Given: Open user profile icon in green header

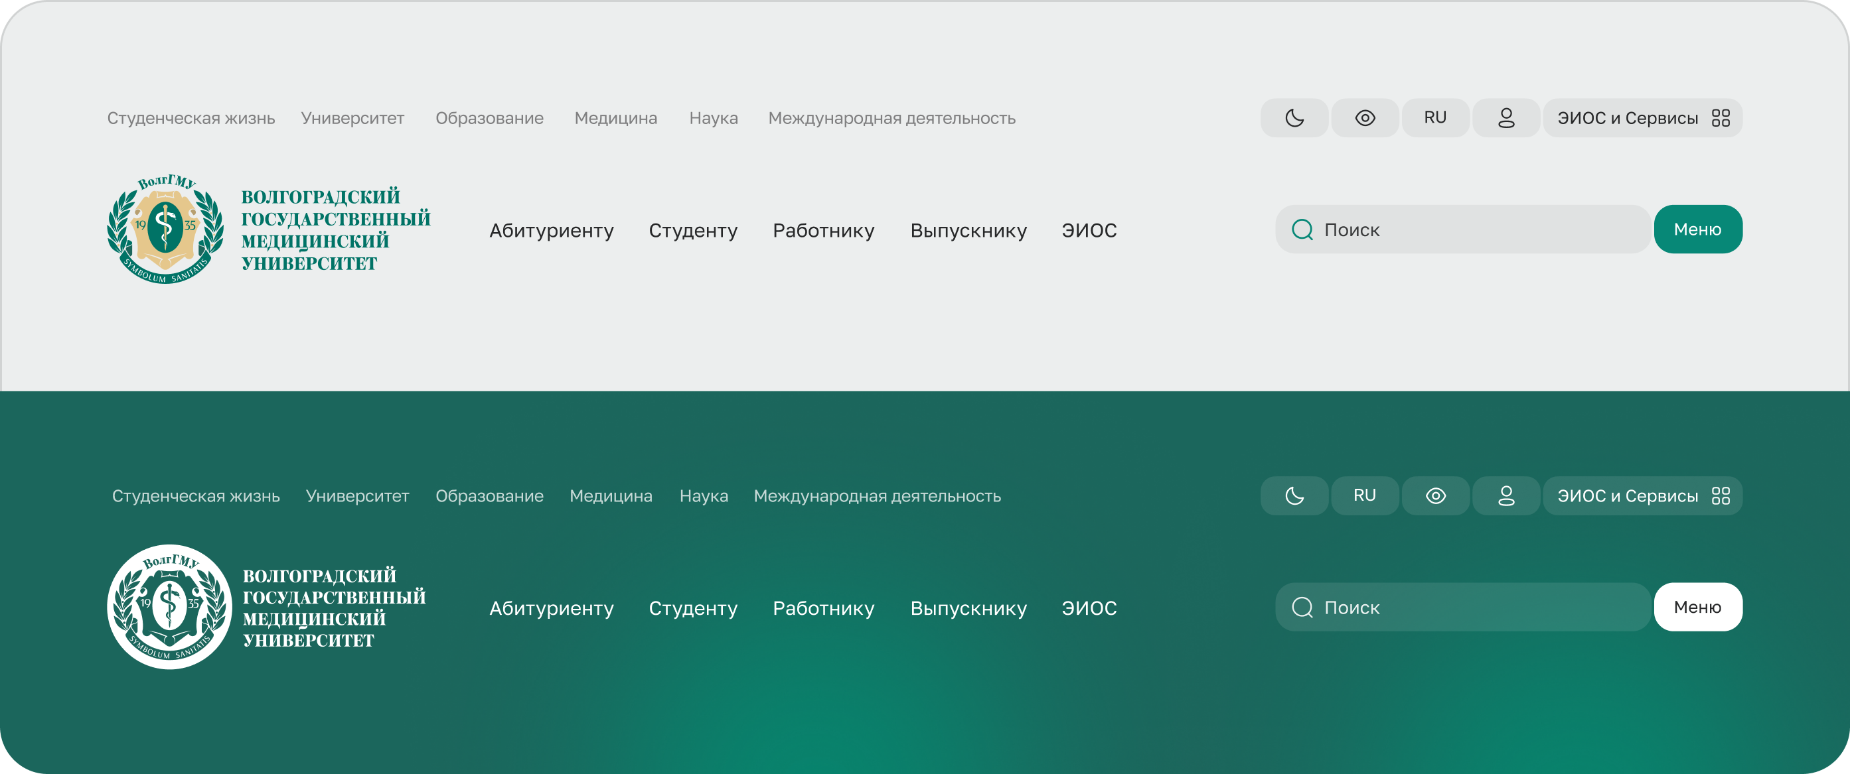Looking at the screenshot, I should 1506,495.
